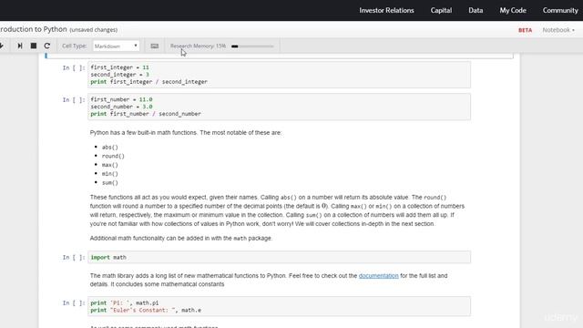Viewport: 583px width, 328px height.
Task: Click the abs() list item
Action: (110, 148)
